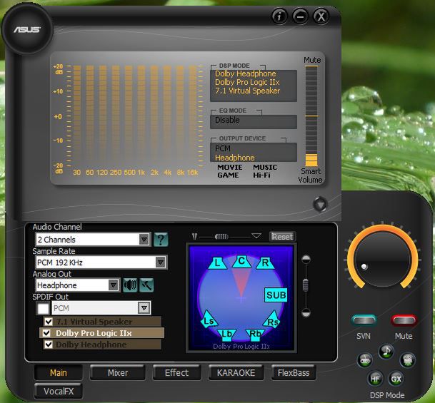Viewport: 435px width, 403px height.
Task: Click the 30 Hz equalizer band
Action: coord(77,116)
